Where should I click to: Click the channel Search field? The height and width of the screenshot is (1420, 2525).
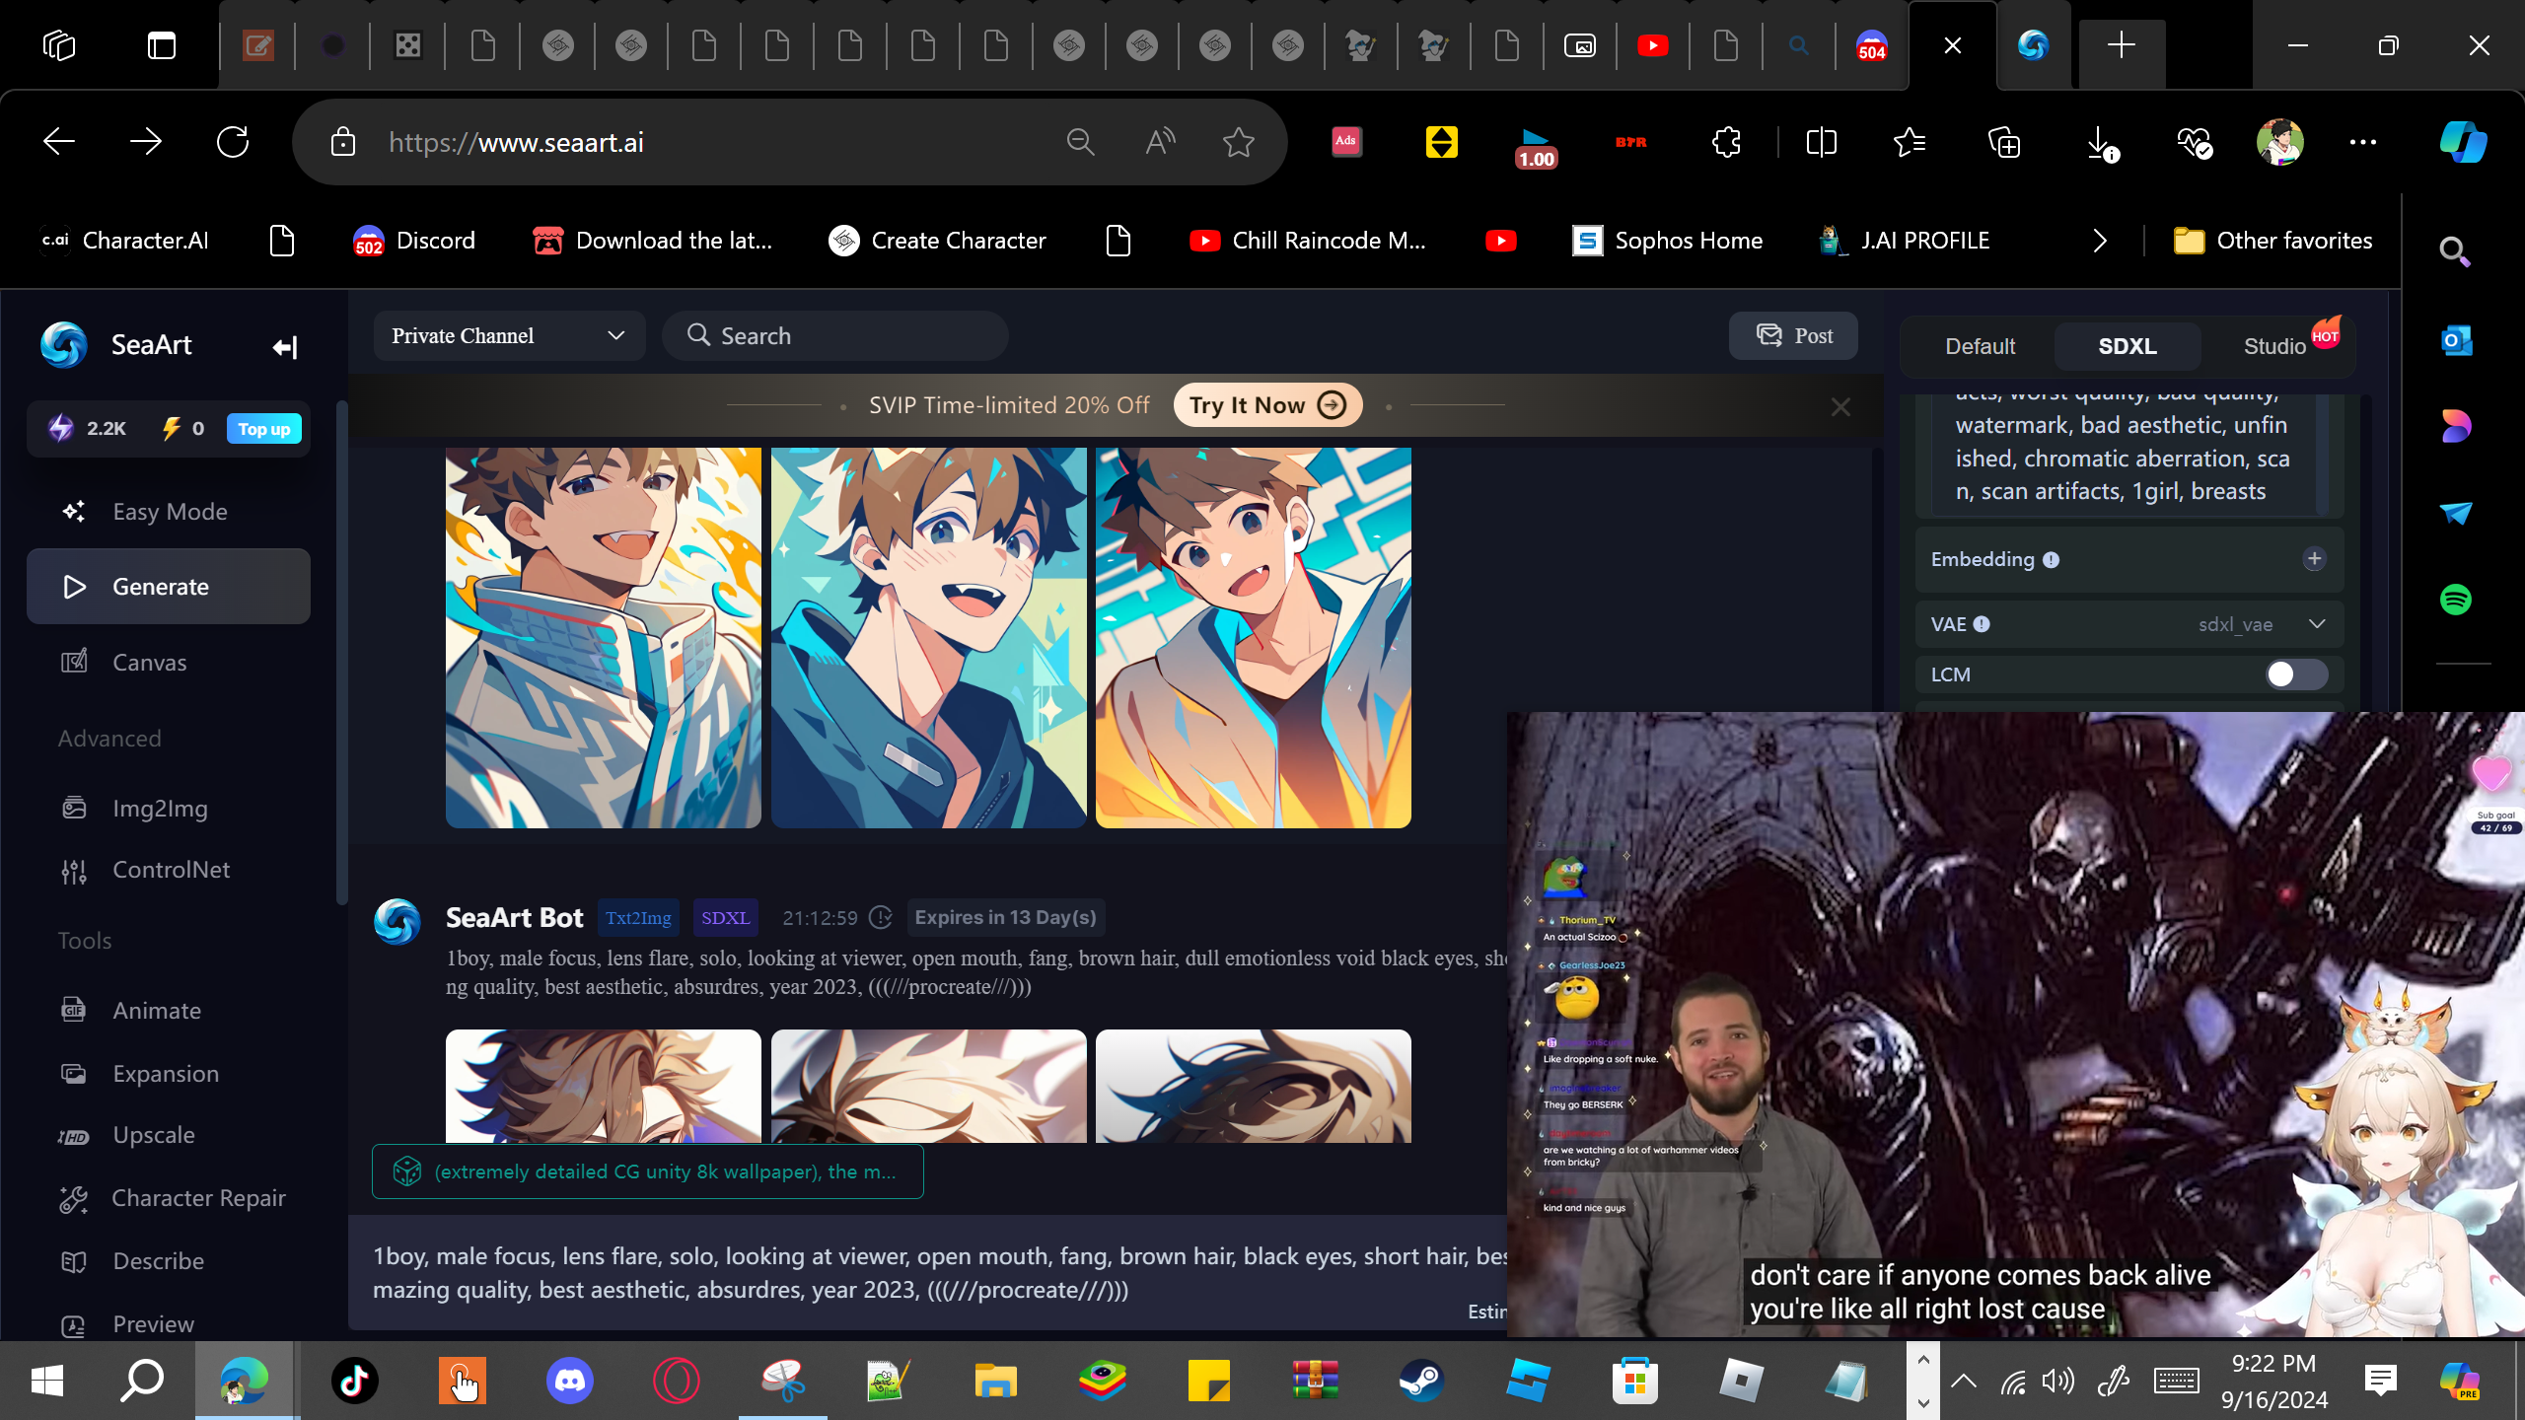835,336
